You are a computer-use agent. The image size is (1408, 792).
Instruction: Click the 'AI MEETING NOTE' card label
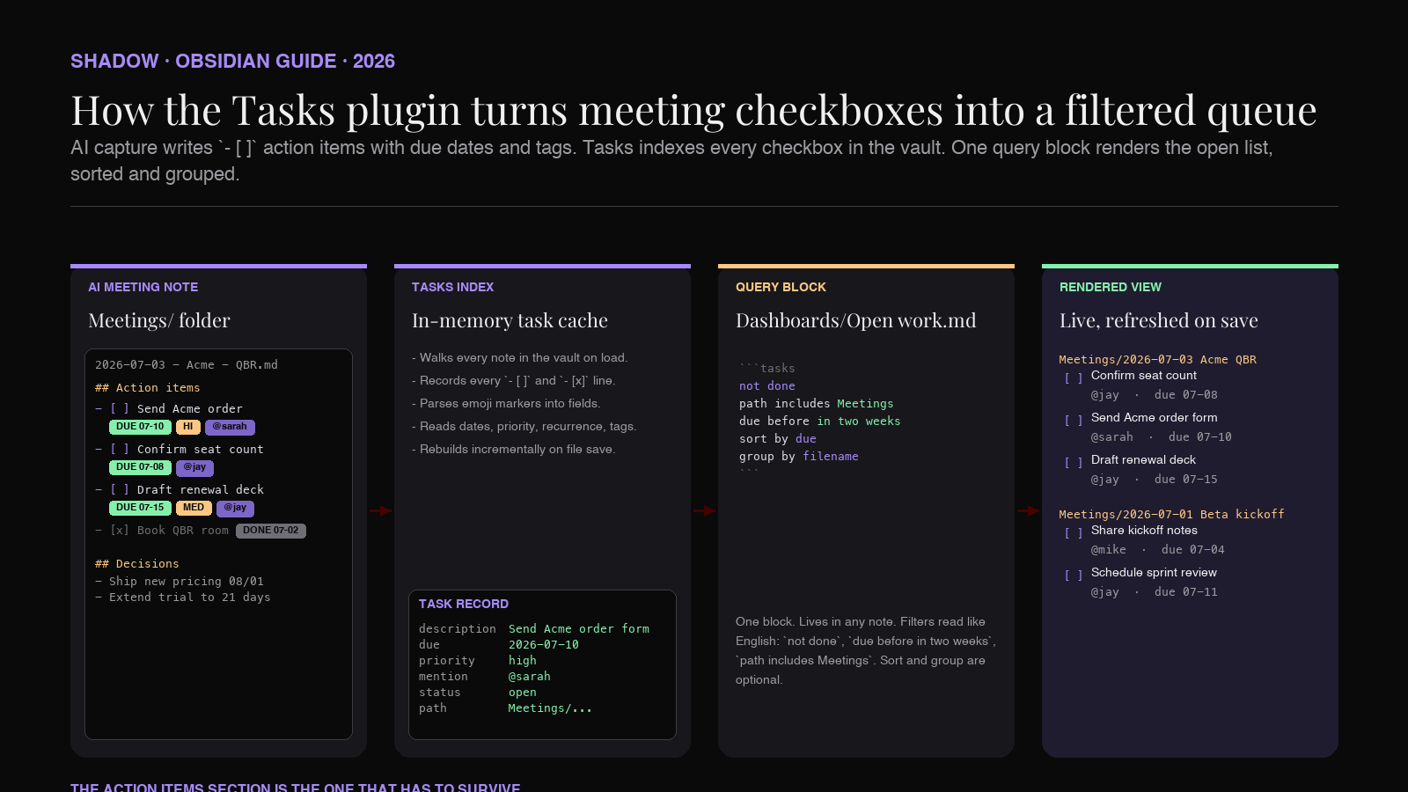[143, 287]
